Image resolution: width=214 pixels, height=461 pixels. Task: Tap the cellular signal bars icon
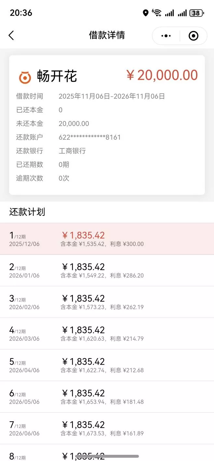click(x=170, y=13)
